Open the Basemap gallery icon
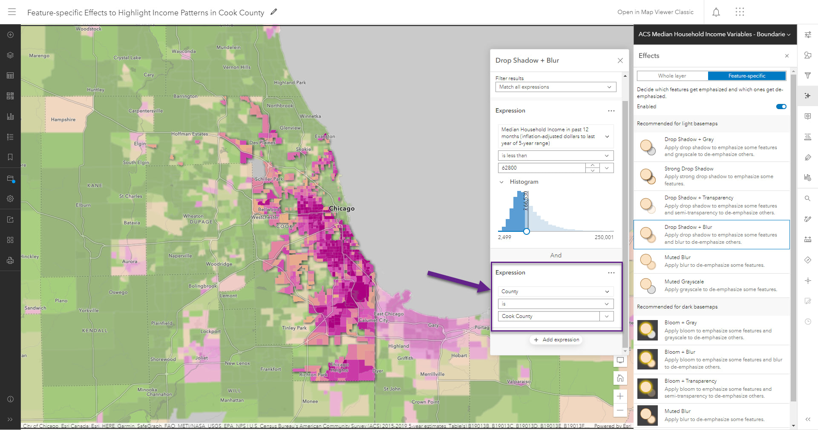 coord(10,96)
